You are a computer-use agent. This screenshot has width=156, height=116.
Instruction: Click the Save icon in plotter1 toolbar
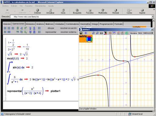pos(81,33)
